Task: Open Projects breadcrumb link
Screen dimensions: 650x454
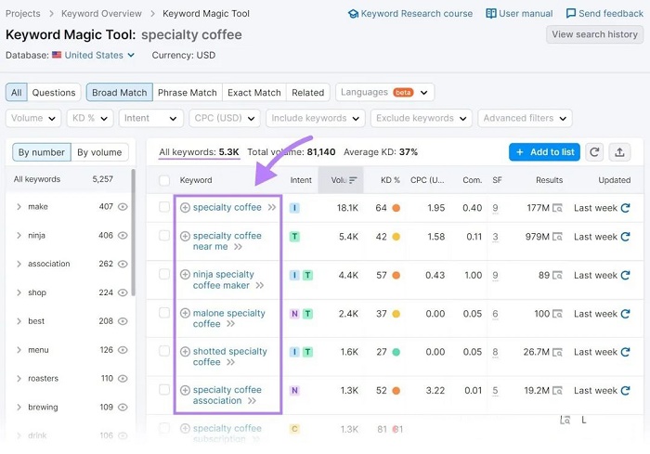Action: (23, 14)
